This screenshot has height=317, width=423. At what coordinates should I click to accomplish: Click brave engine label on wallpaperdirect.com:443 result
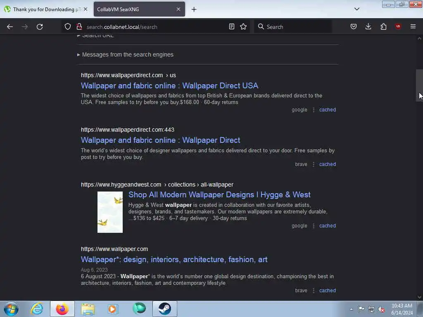[x=301, y=164]
